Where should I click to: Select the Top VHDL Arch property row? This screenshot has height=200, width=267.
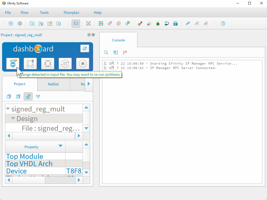coord(44,164)
